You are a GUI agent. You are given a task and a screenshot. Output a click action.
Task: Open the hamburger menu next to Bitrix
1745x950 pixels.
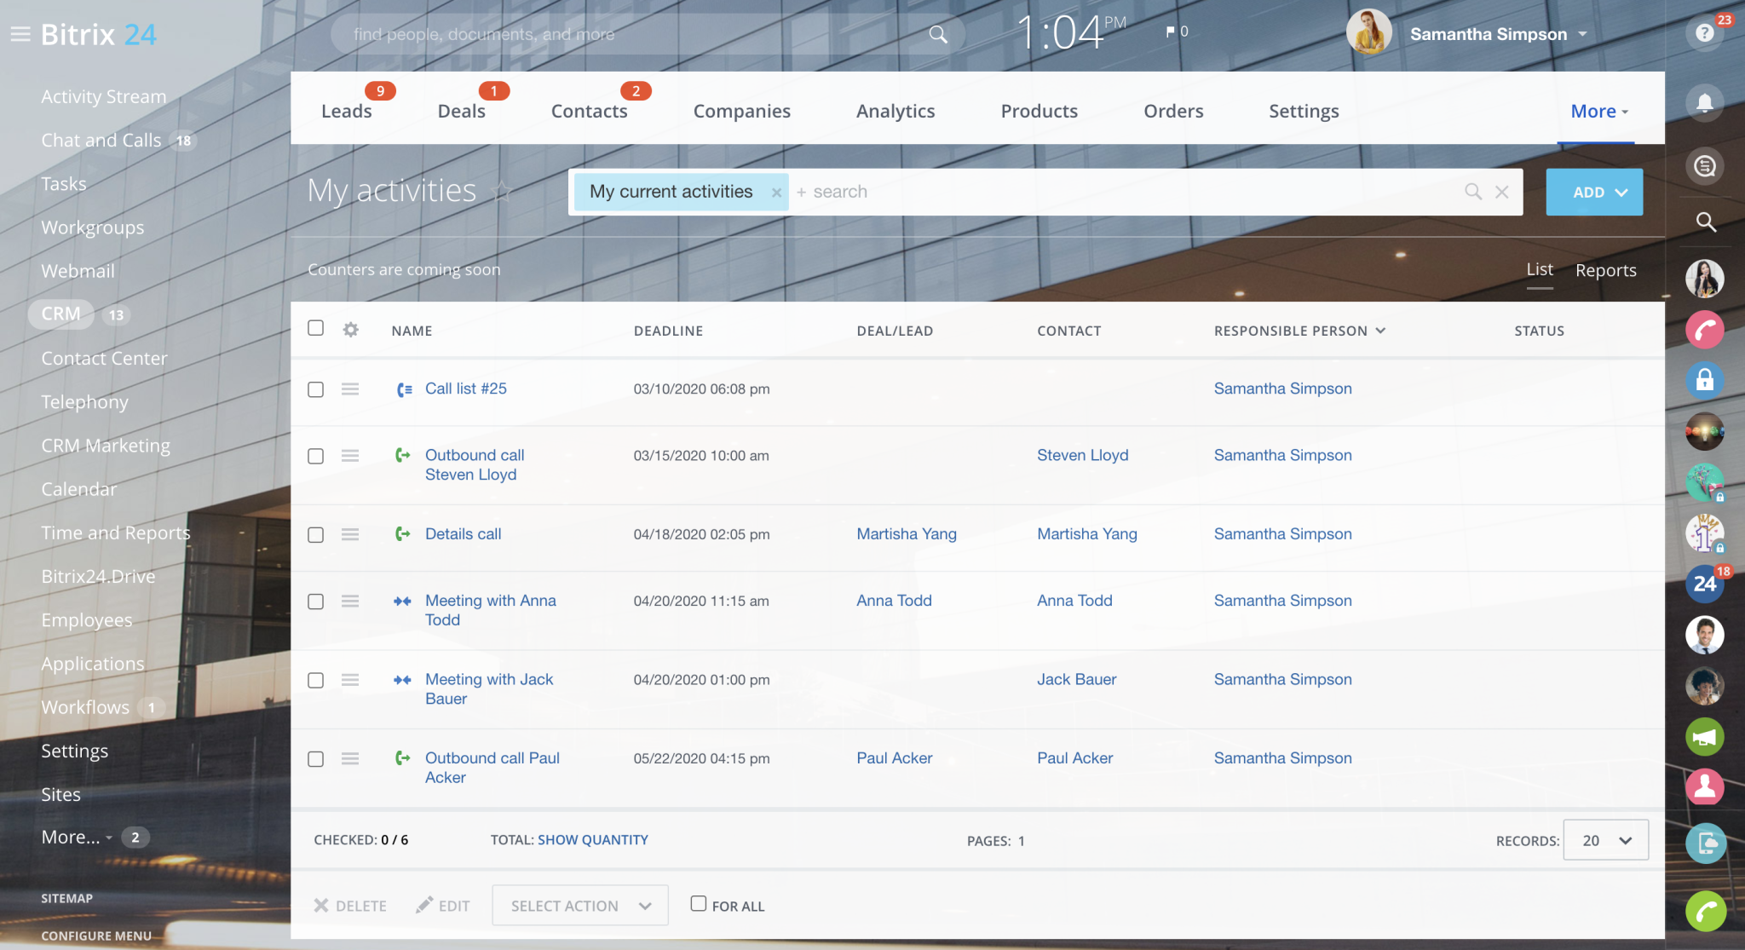(20, 34)
